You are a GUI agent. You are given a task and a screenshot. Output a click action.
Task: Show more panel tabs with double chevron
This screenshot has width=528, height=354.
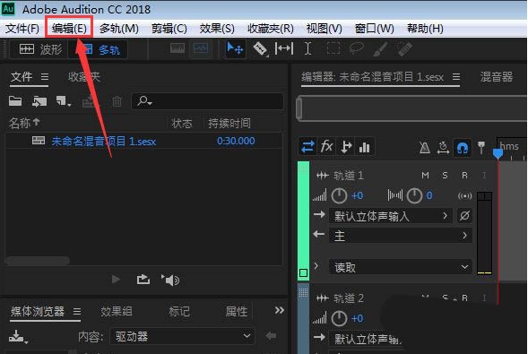coord(279,310)
